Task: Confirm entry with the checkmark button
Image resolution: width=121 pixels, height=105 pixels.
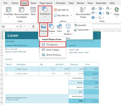Action: tap(29, 27)
